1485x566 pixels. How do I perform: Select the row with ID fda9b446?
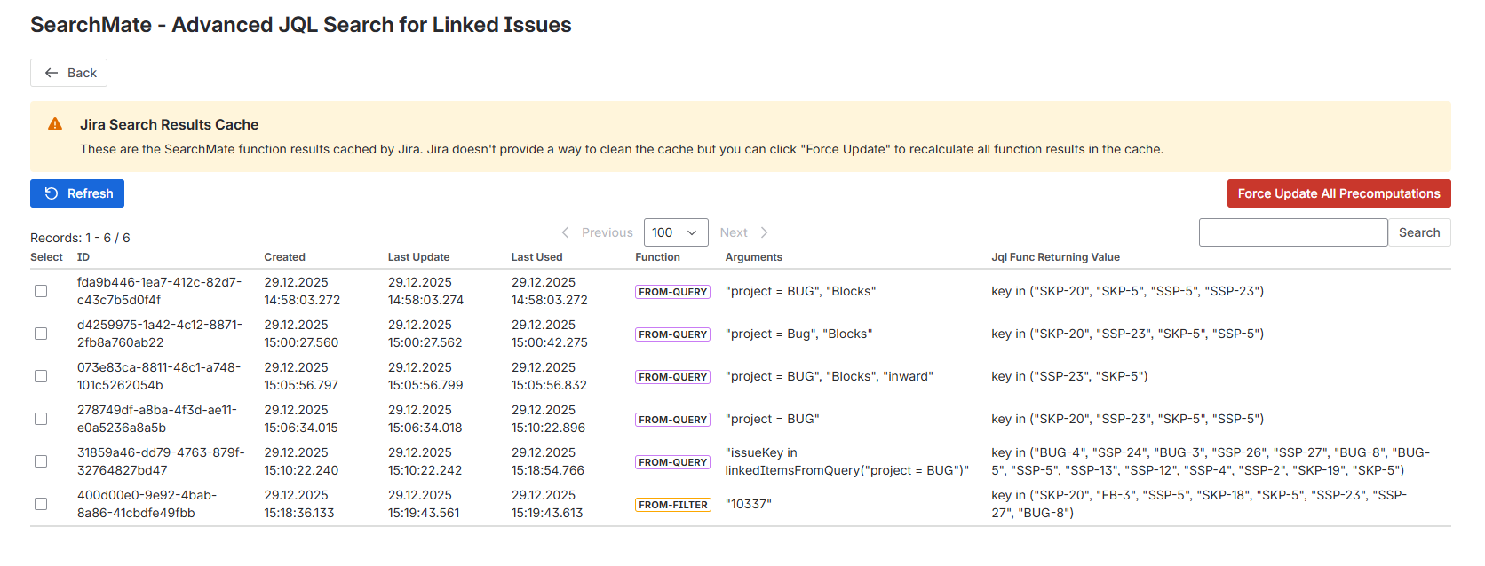coord(41,291)
